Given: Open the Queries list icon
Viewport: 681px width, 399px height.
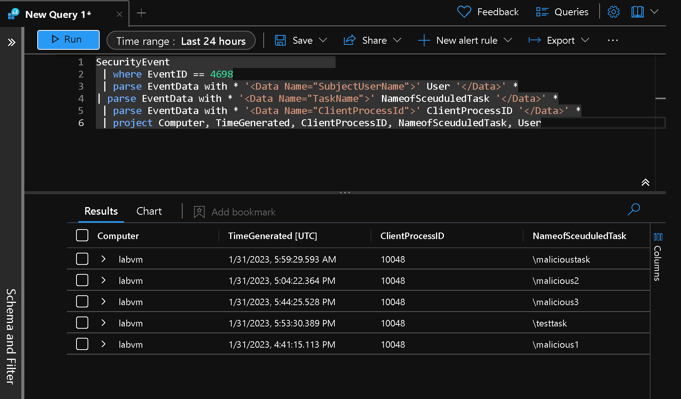Looking at the screenshot, I should point(542,12).
